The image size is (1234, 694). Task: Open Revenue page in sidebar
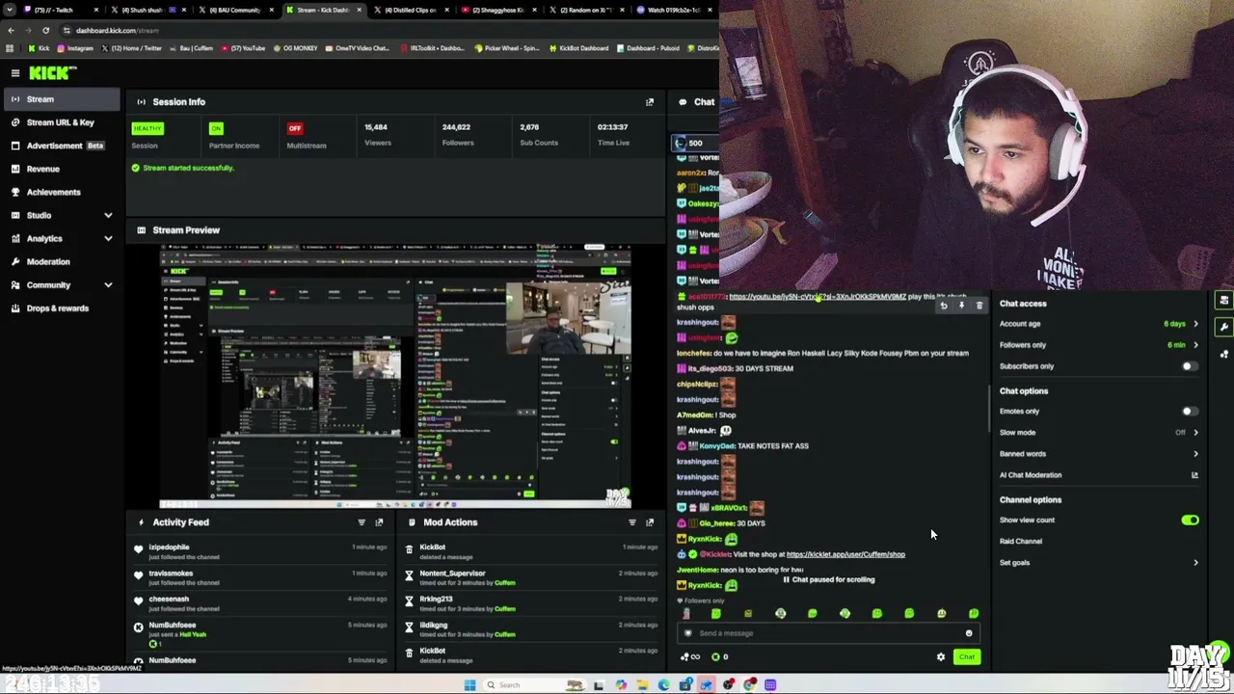coord(62,169)
